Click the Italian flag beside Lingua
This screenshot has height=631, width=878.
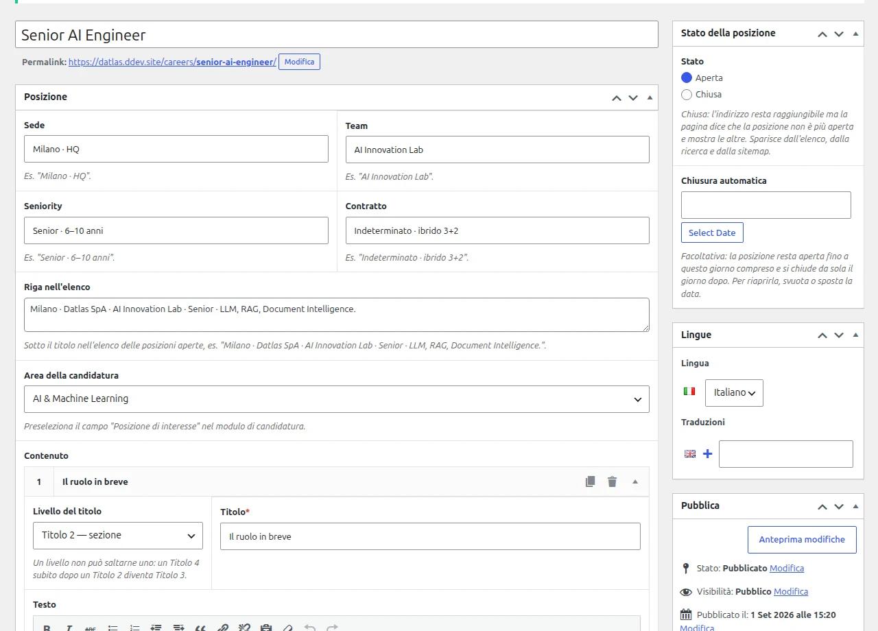689,392
